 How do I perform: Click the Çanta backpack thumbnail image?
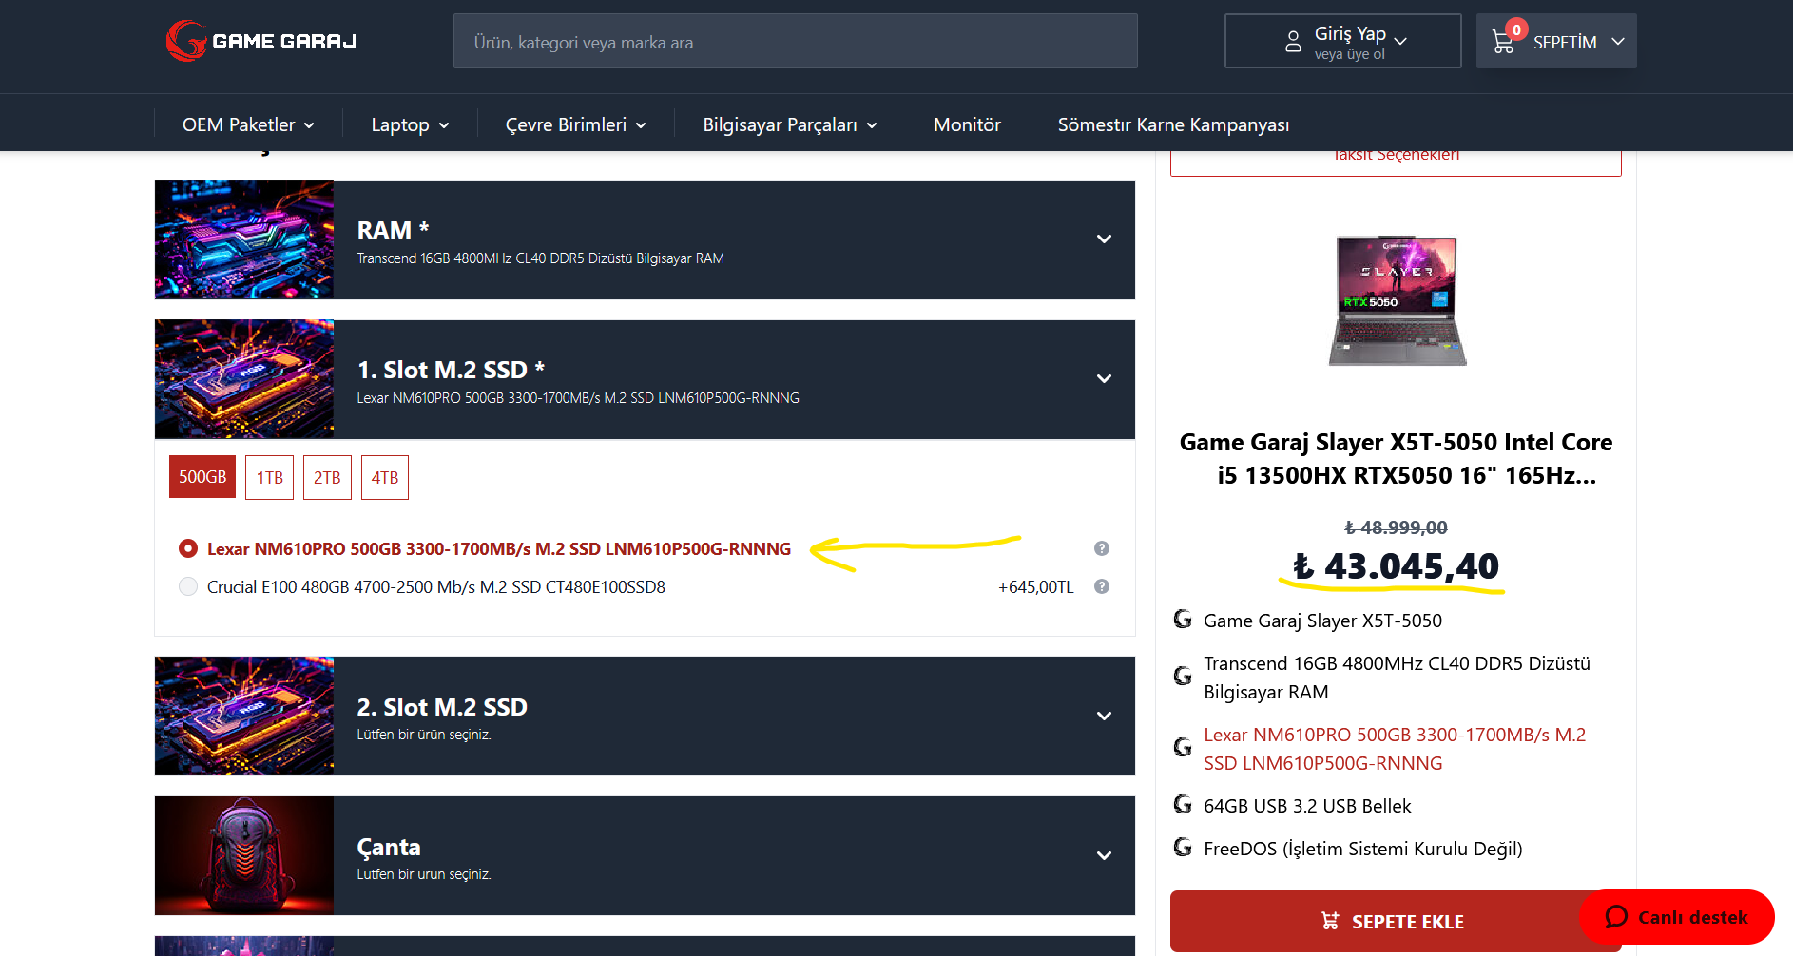(x=244, y=856)
